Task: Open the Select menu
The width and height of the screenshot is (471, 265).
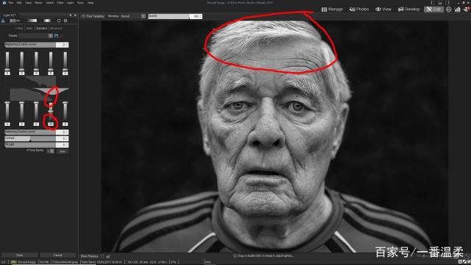Action: tap(49, 3)
